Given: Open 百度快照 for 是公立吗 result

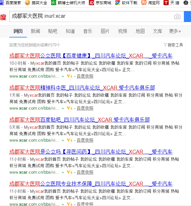Looking at the screenshot, I should pos(85,172).
